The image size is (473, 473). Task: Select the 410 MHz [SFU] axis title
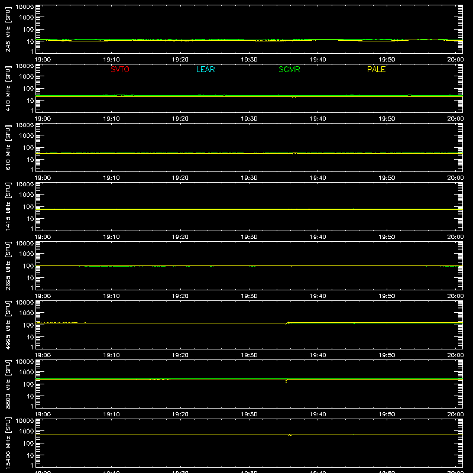tap(8, 88)
